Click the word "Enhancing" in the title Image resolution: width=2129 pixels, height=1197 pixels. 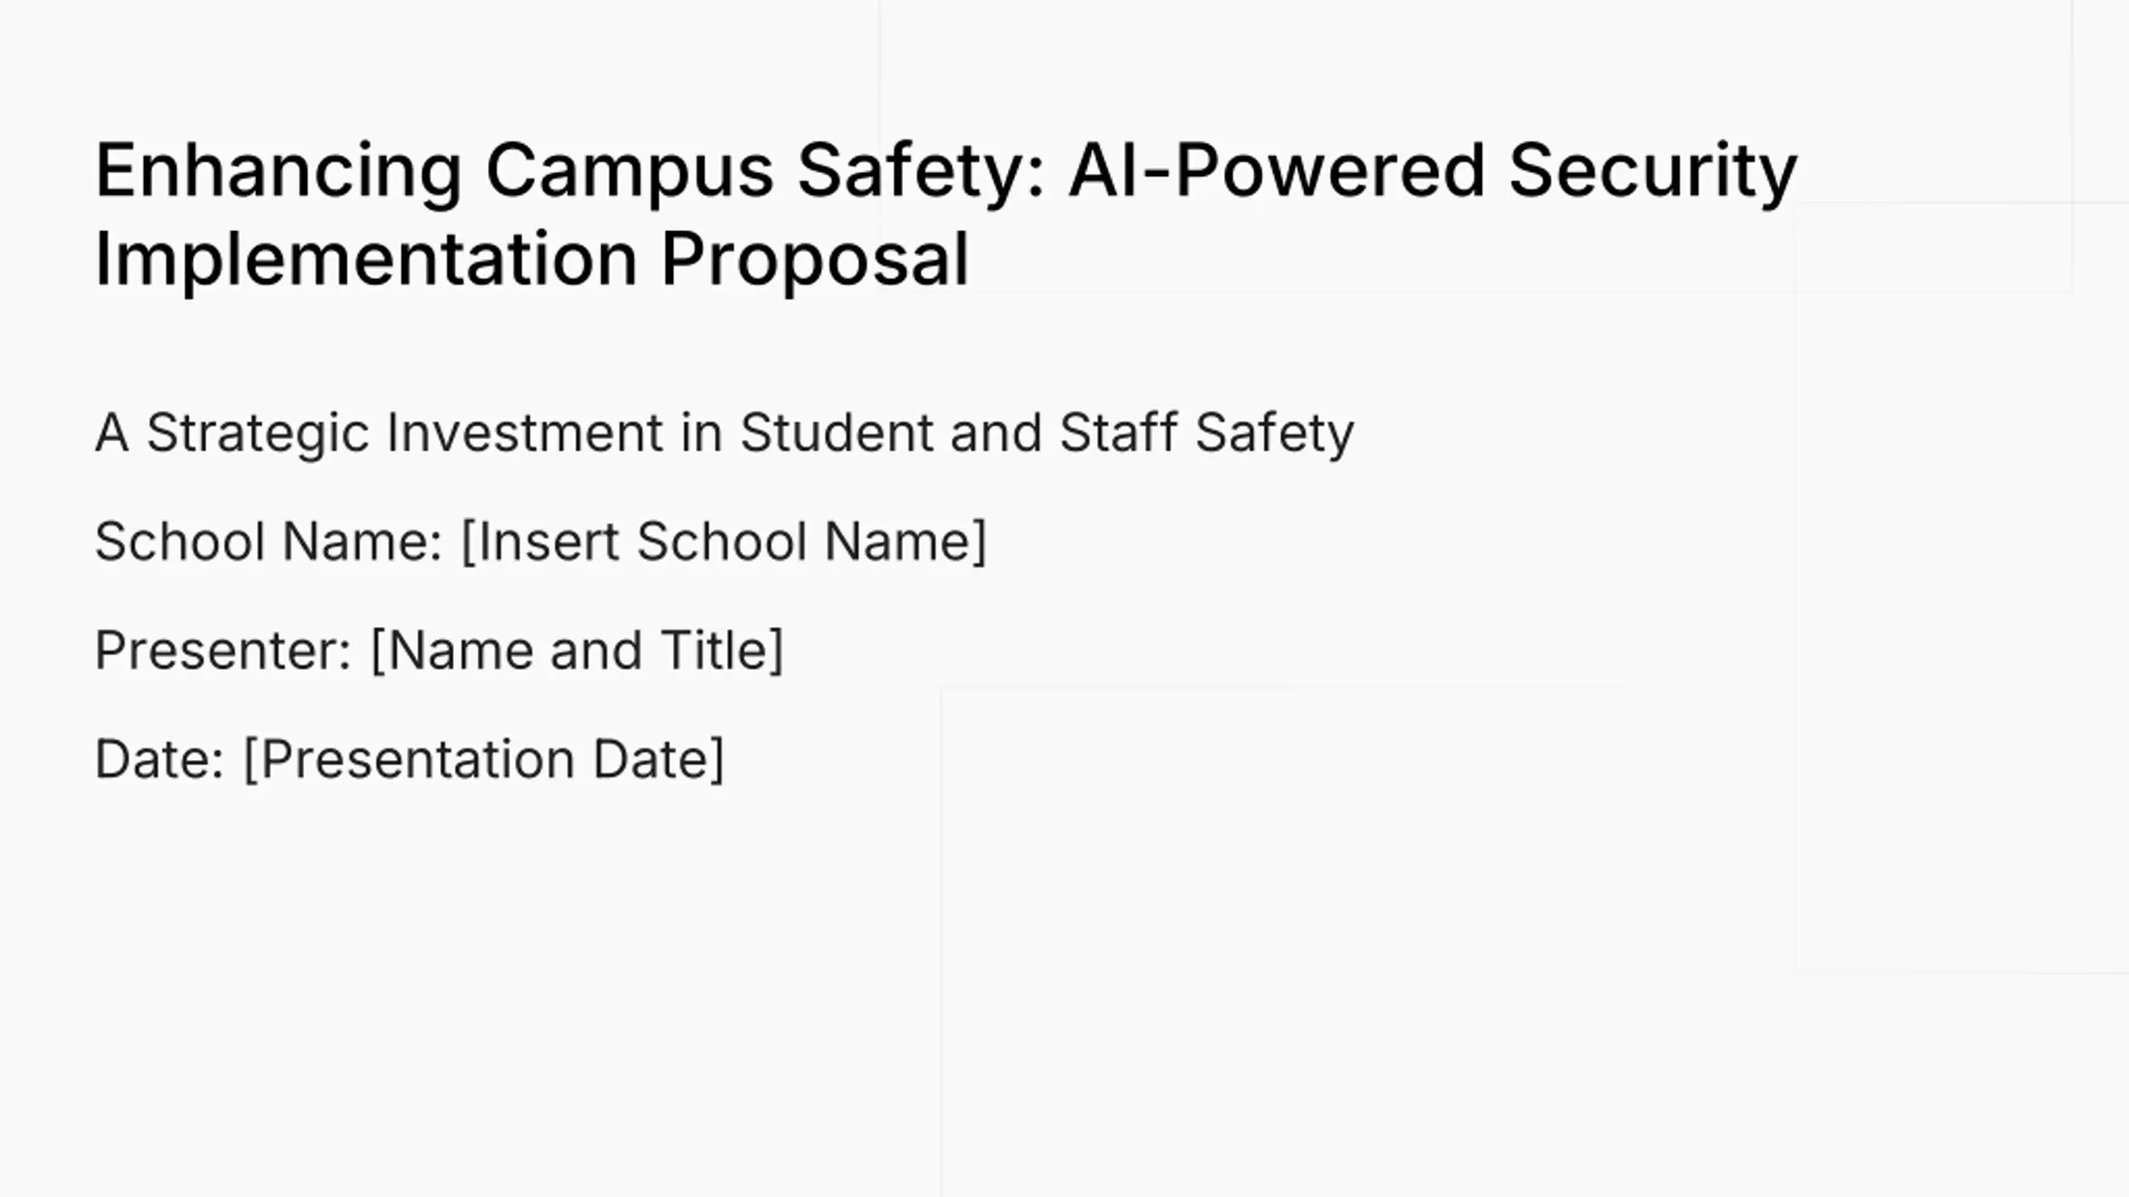coord(278,170)
